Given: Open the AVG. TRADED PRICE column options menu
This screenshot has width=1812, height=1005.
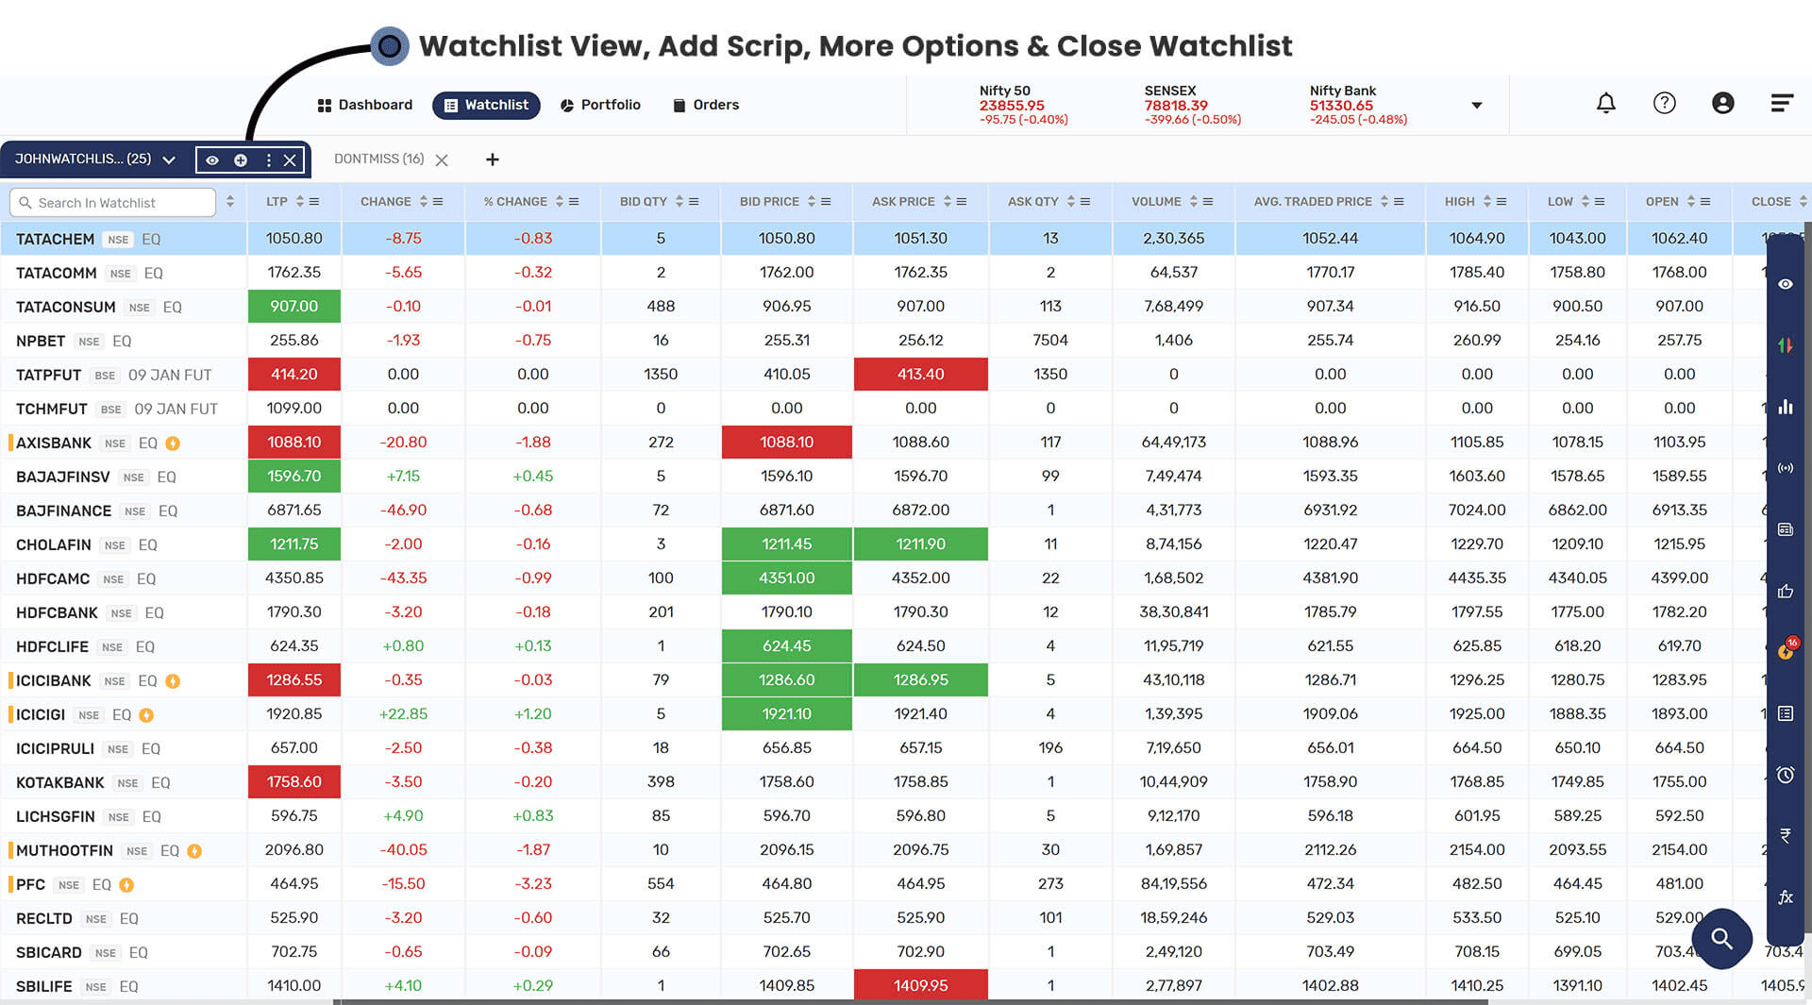Looking at the screenshot, I should 1399,202.
